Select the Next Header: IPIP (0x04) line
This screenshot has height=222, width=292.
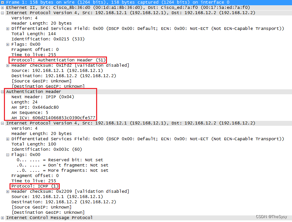click(43, 97)
